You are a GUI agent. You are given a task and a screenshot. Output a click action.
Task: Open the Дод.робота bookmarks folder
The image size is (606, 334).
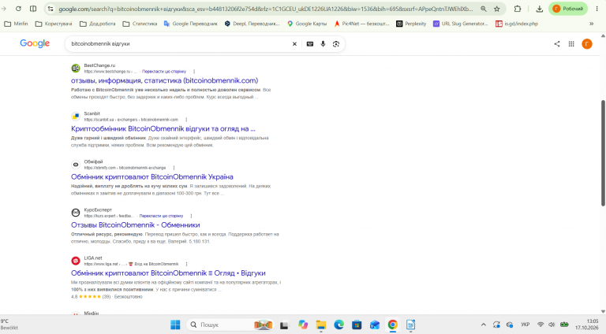tap(98, 24)
